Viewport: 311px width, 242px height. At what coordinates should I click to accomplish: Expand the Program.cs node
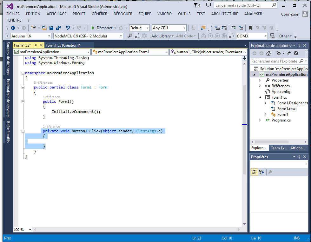pos(260,120)
